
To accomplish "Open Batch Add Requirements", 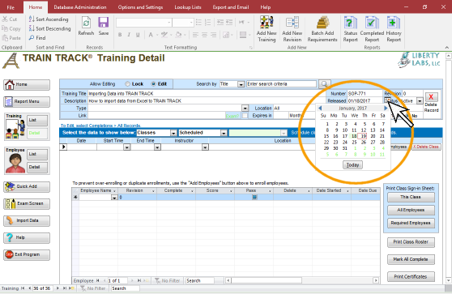I will coord(322,29).
